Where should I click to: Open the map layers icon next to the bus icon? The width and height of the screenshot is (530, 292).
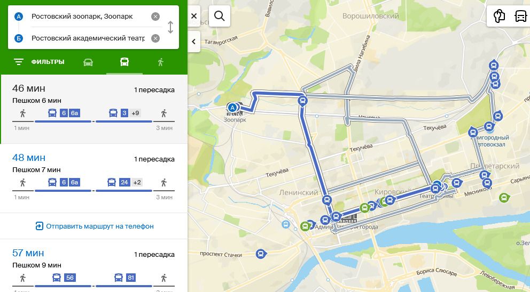pos(499,16)
